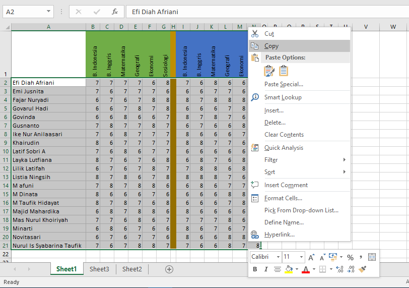Click the formula bar text field
This screenshot has height=288, width=409.
point(267,12)
